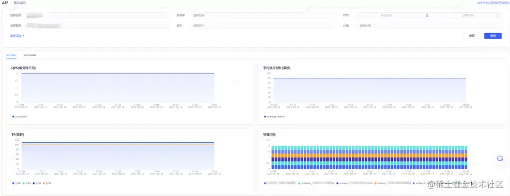Toggle the tp50 series in the TP legend
This screenshot has width=510, height=196.
[x=47, y=183]
